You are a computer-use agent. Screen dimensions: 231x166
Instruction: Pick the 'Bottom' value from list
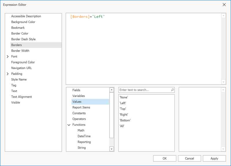(125, 120)
